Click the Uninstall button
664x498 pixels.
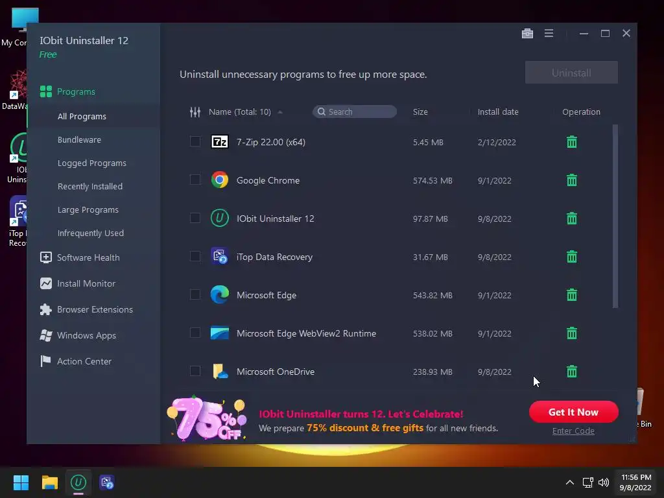click(571, 73)
